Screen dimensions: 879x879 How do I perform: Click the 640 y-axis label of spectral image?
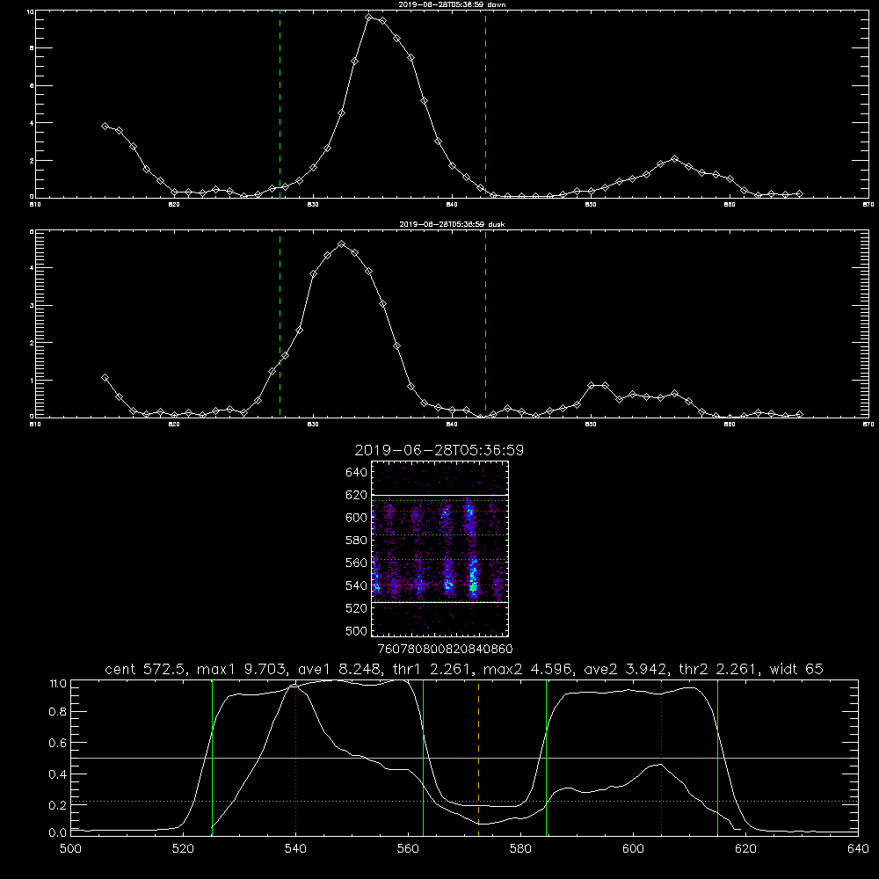[x=356, y=473]
